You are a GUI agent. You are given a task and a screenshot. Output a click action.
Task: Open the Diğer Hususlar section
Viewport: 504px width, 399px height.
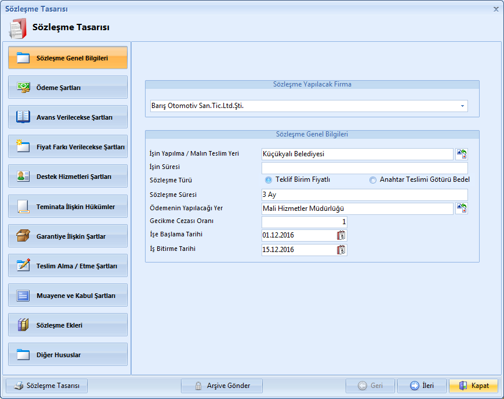68,355
